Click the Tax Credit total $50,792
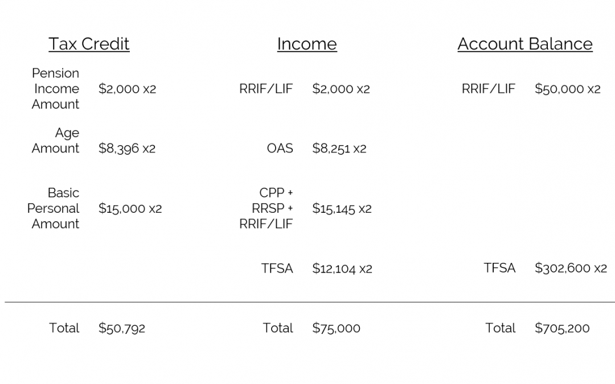 point(122,328)
